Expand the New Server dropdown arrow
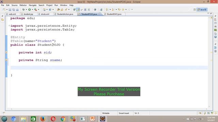Screen dimensions: 218x122 (47, 9)
